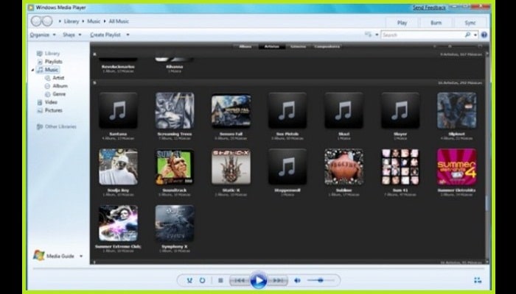Open the Sync tab

tap(470, 23)
